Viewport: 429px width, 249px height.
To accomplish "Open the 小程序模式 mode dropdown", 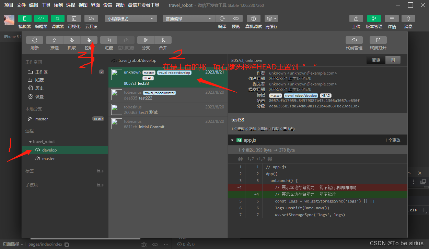I will pos(131,19).
